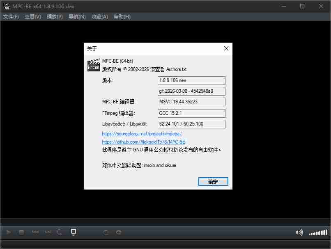Adjust the volume level slider
Screen dimensions: 331x249
coord(318,233)
